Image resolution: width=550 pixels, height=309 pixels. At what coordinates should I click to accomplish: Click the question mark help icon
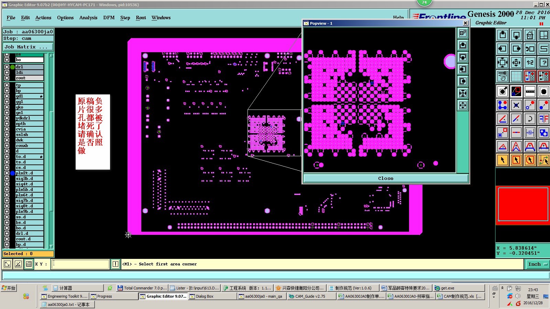click(x=544, y=62)
